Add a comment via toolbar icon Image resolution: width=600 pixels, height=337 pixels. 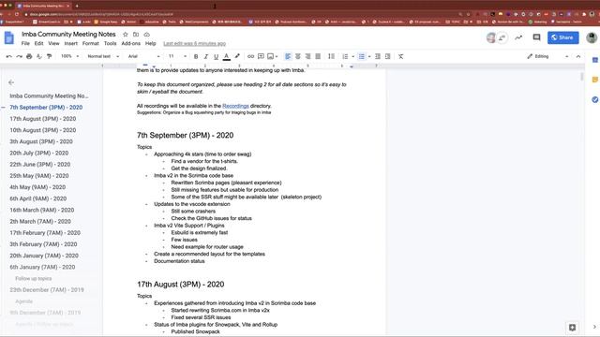pyautogui.click(x=261, y=56)
